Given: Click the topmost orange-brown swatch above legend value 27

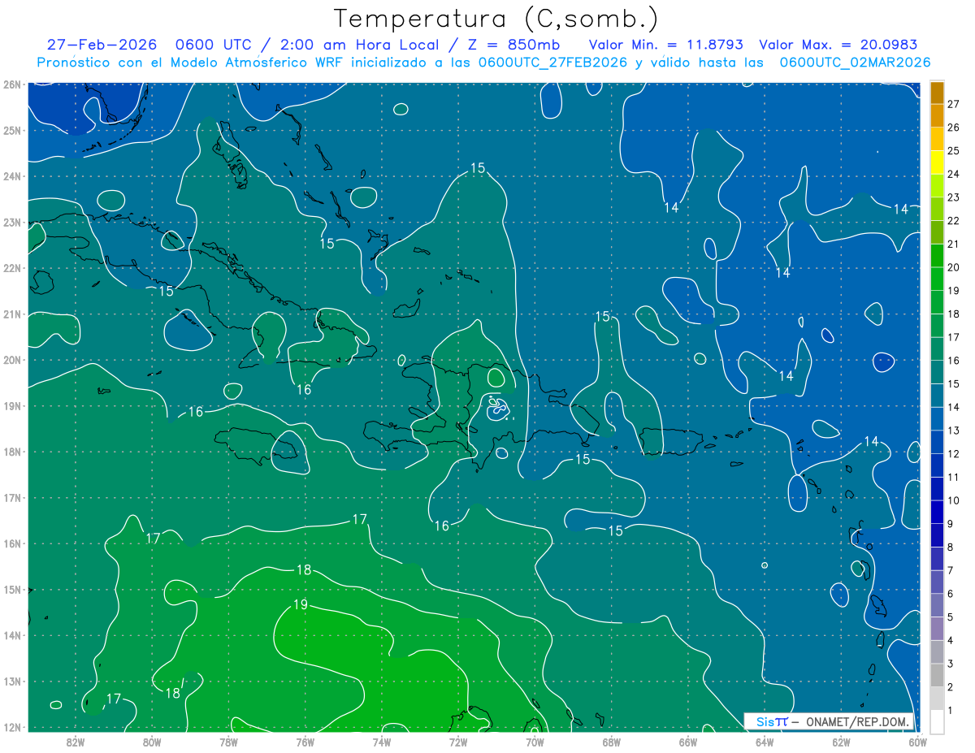Looking at the screenshot, I should [x=937, y=93].
